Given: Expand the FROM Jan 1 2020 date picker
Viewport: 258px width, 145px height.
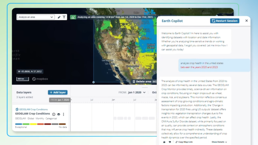Looking at the screenshot, I should (137, 92).
